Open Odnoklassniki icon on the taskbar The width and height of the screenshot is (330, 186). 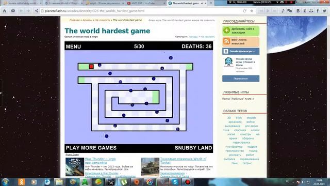[21, 182]
